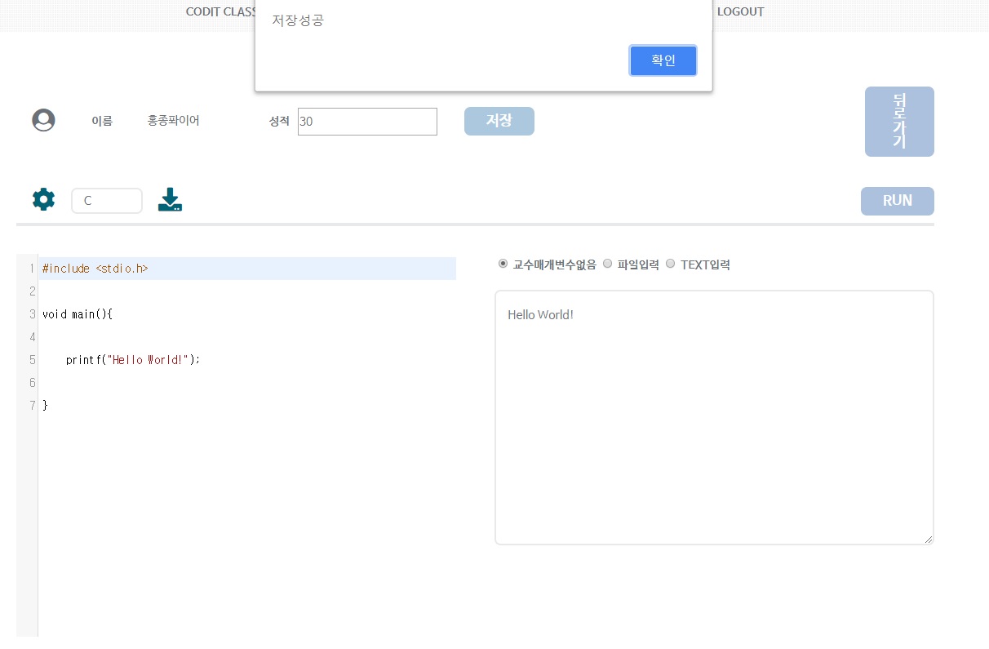Click the student name 홍종파이어
Image resolution: width=989 pixels, height=649 pixels.
[x=173, y=120]
